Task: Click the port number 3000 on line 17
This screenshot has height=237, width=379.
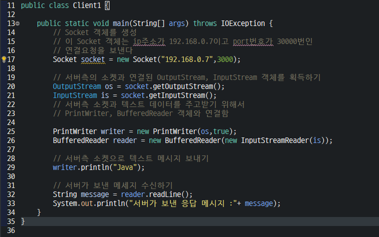Action: [x=225, y=59]
